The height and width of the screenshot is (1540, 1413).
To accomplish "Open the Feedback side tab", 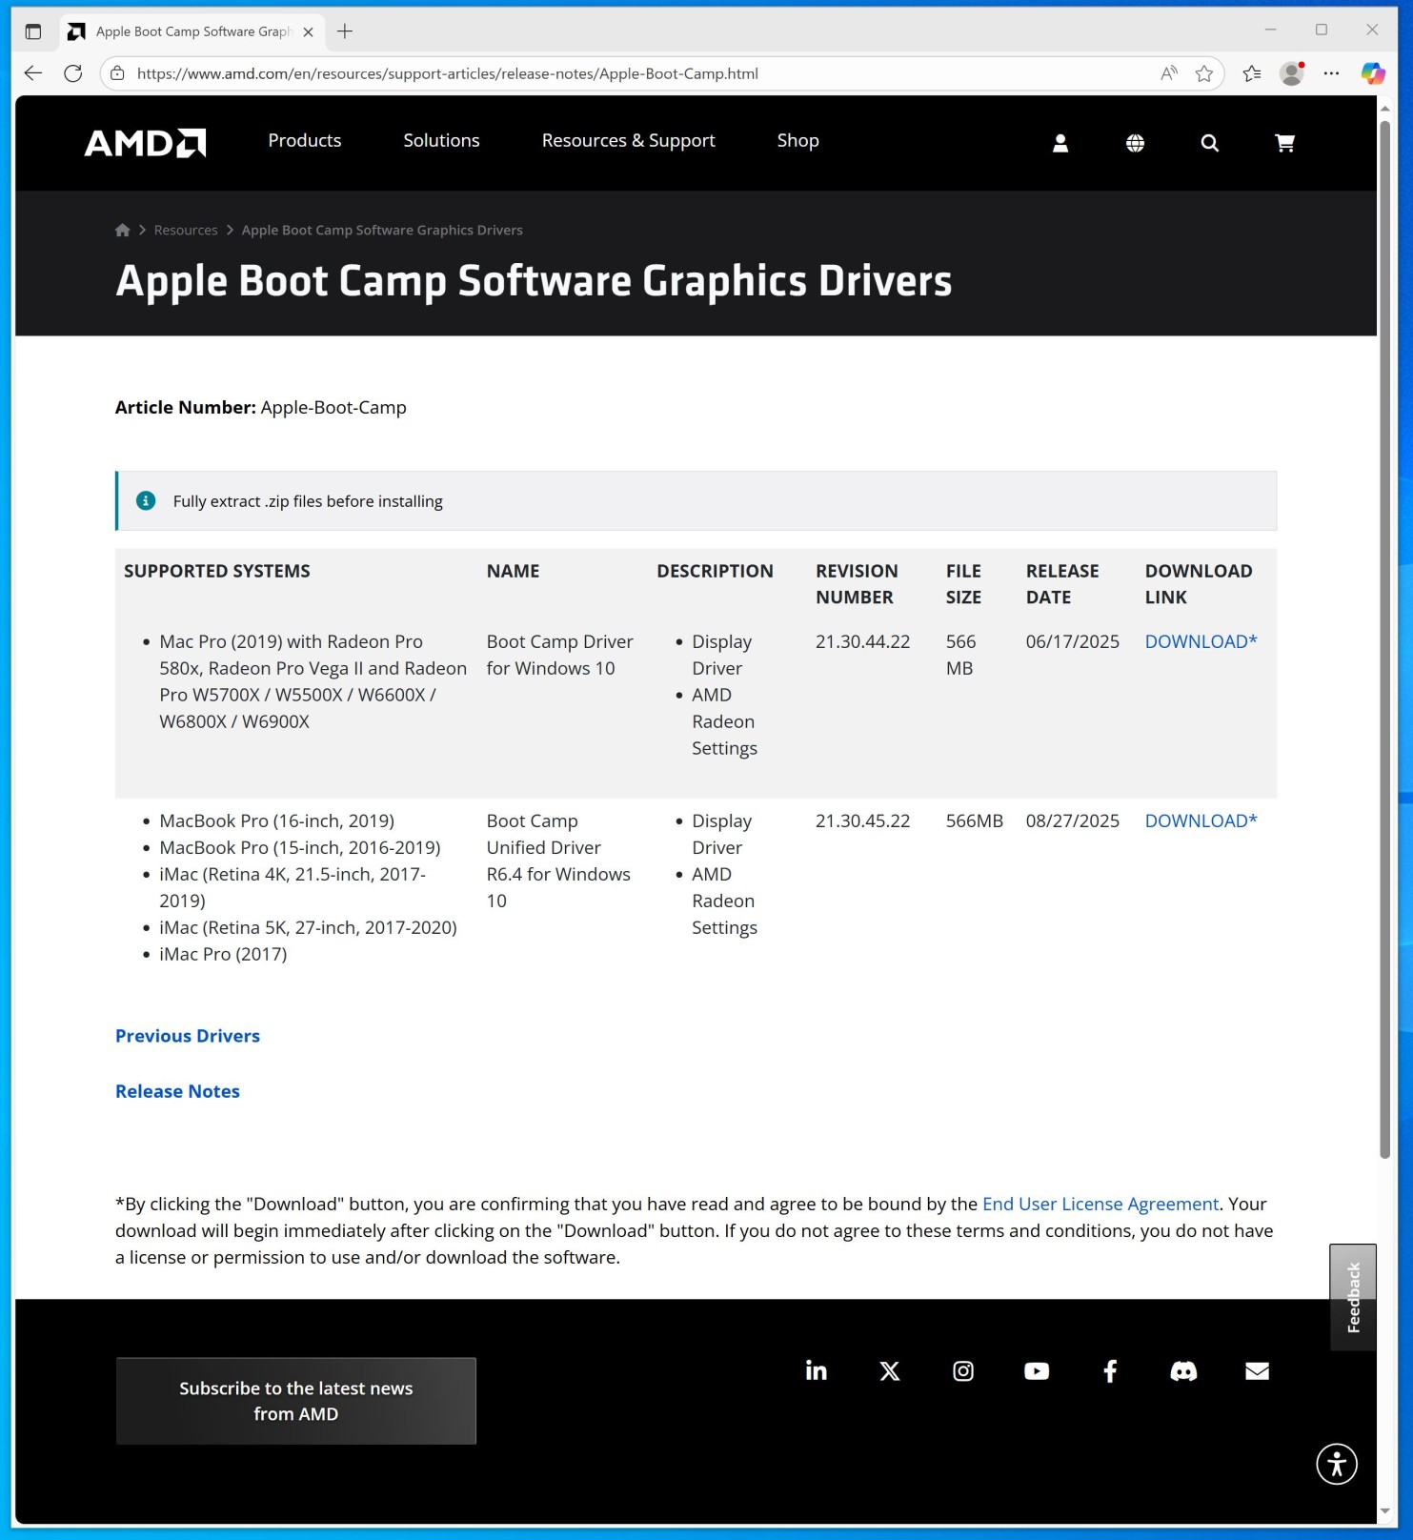I will coord(1353,1297).
